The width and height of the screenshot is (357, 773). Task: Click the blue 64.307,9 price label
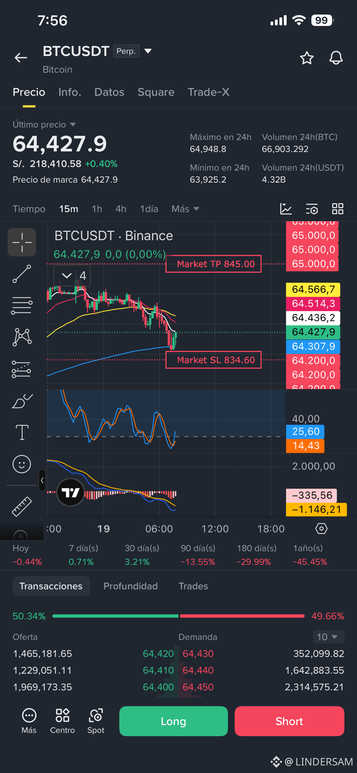pos(313,346)
